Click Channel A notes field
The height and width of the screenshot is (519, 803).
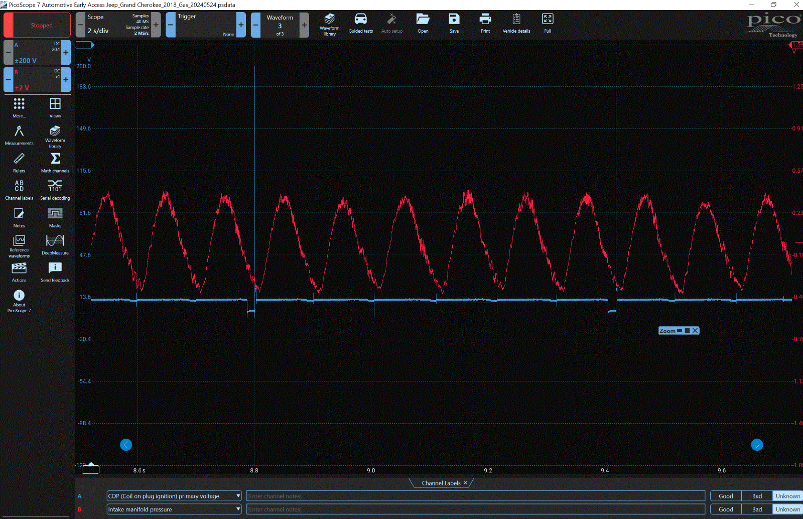[x=476, y=496]
